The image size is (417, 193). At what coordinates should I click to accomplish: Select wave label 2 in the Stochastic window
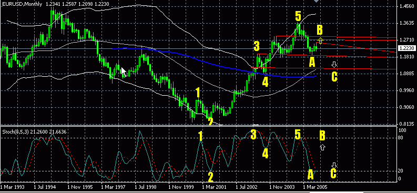pos(210,177)
